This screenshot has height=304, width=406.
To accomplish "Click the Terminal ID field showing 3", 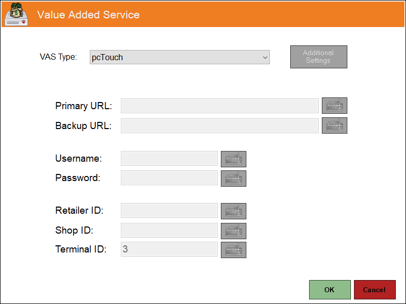I will pyautogui.click(x=169, y=249).
